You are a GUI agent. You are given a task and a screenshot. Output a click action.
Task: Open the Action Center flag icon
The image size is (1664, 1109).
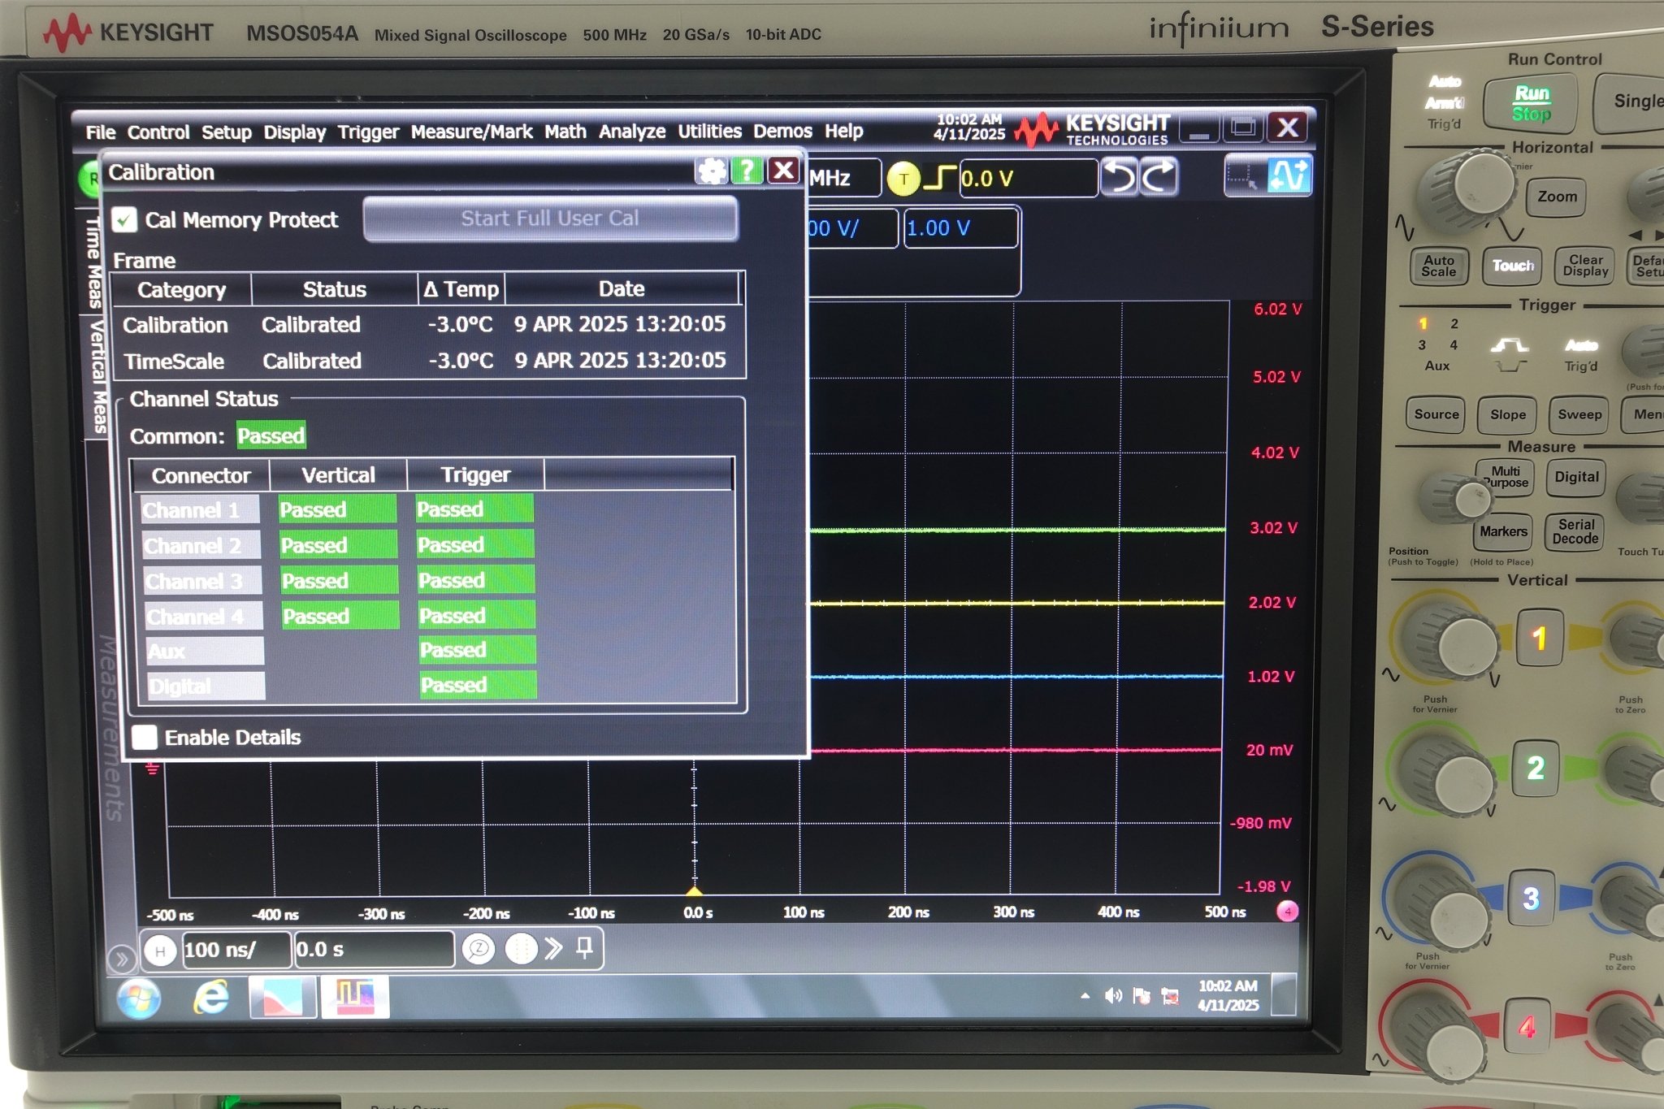tap(1142, 996)
